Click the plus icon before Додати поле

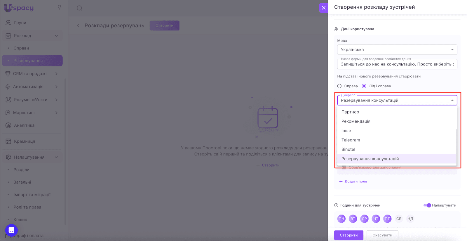[341, 181]
